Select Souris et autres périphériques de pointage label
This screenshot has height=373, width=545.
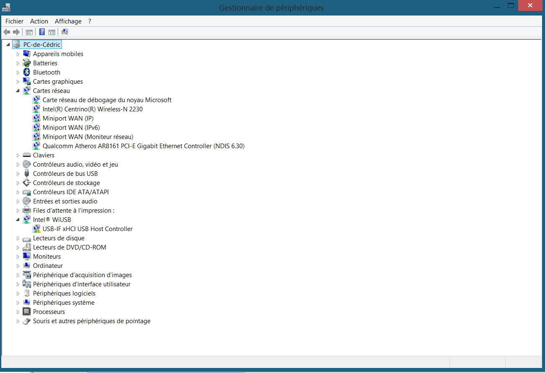click(x=92, y=321)
